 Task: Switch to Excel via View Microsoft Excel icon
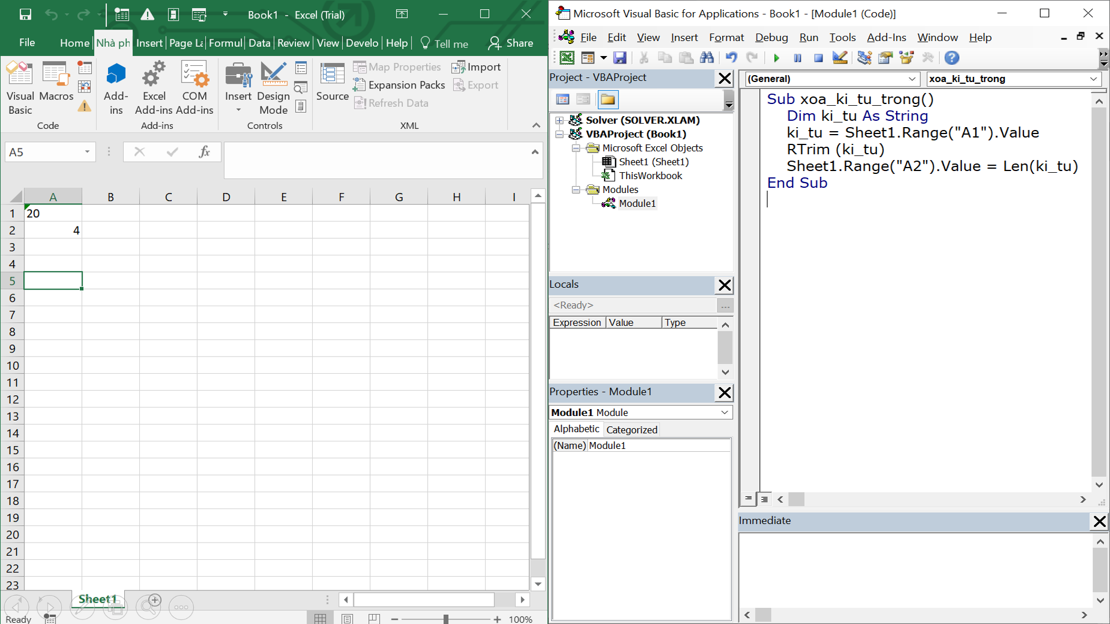click(x=567, y=58)
